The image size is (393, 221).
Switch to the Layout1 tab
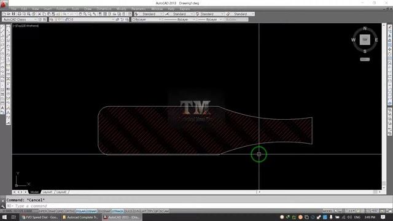[47, 192]
